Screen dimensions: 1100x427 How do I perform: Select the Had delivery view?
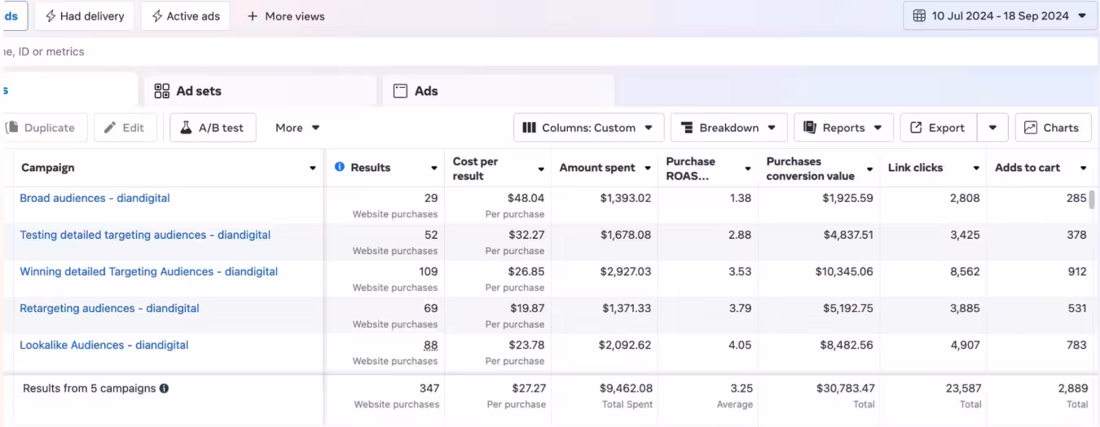point(85,15)
